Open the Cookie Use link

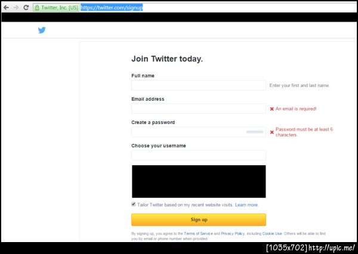tap(272, 234)
